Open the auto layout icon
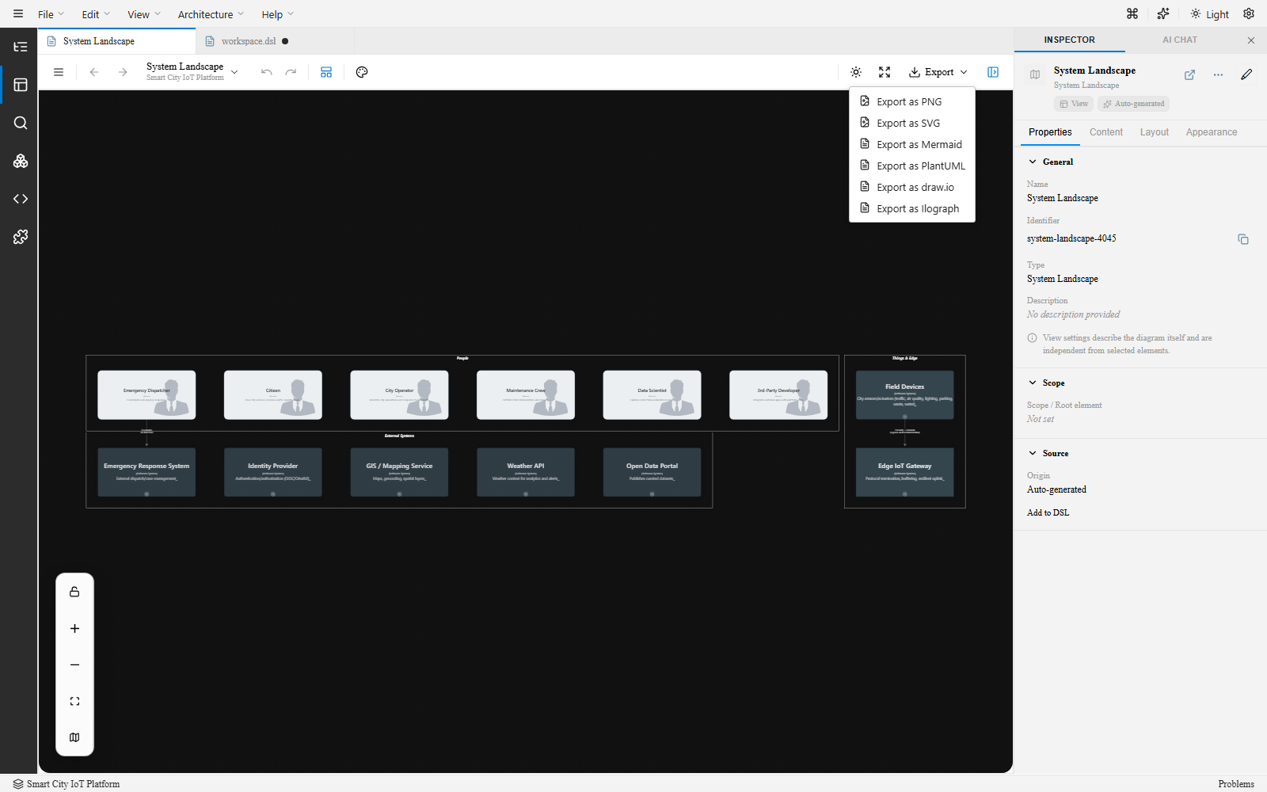 pos(326,72)
